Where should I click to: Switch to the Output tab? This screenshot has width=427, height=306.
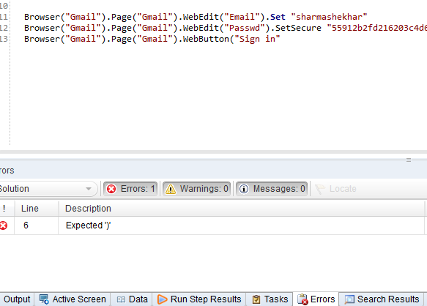tap(17, 299)
